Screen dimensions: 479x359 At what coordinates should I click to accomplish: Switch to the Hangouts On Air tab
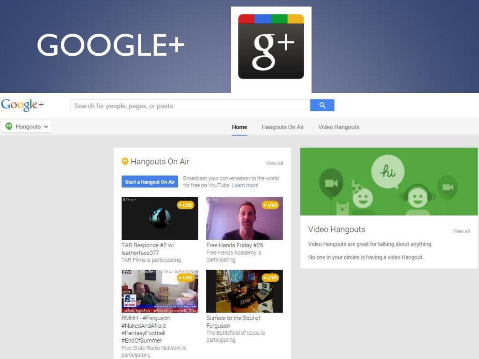point(283,127)
